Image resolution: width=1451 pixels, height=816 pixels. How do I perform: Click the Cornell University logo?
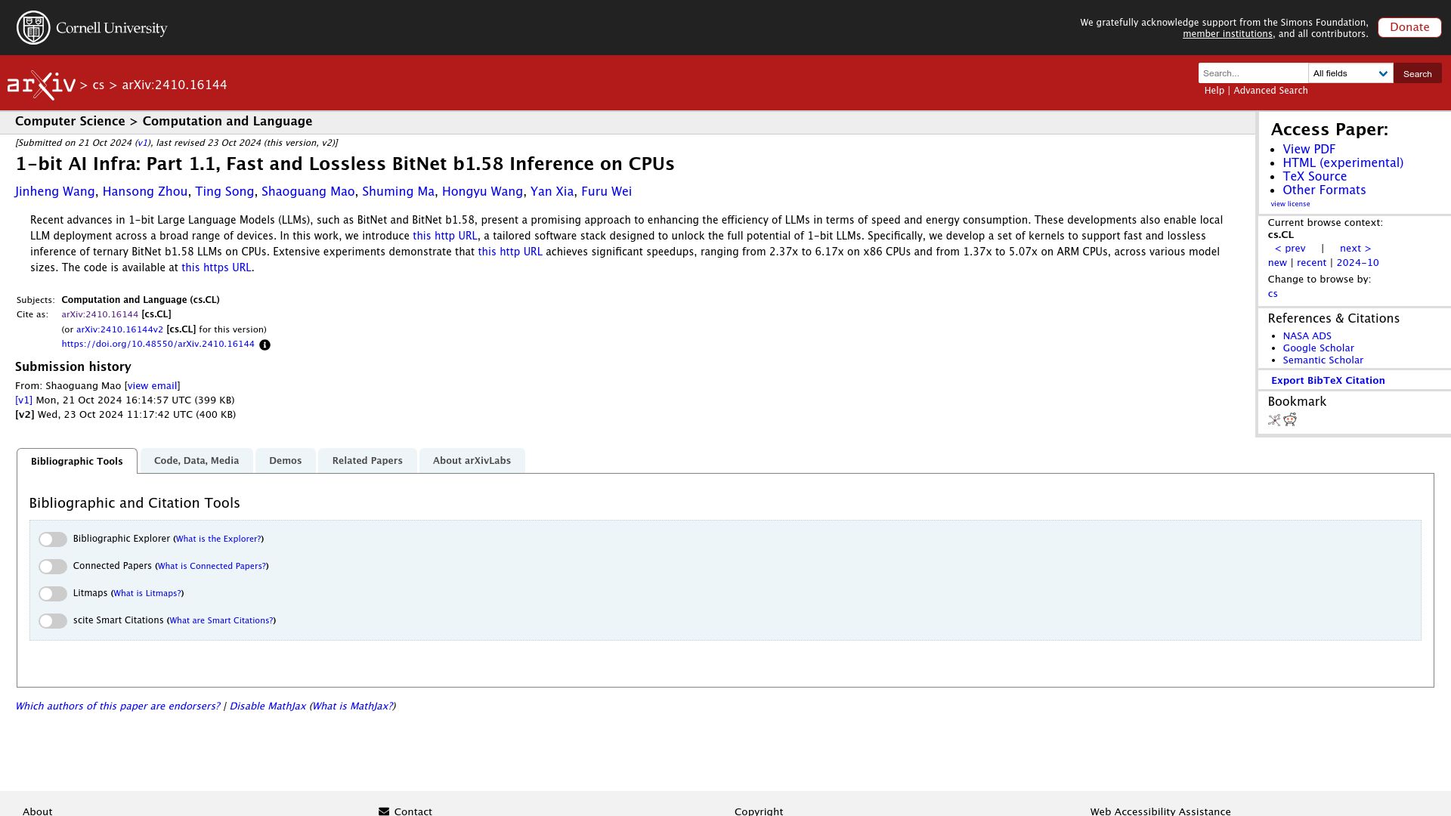[x=91, y=28]
